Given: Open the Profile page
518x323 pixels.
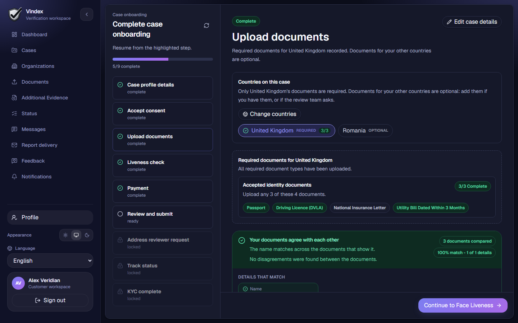Looking at the screenshot, I should click(x=50, y=217).
